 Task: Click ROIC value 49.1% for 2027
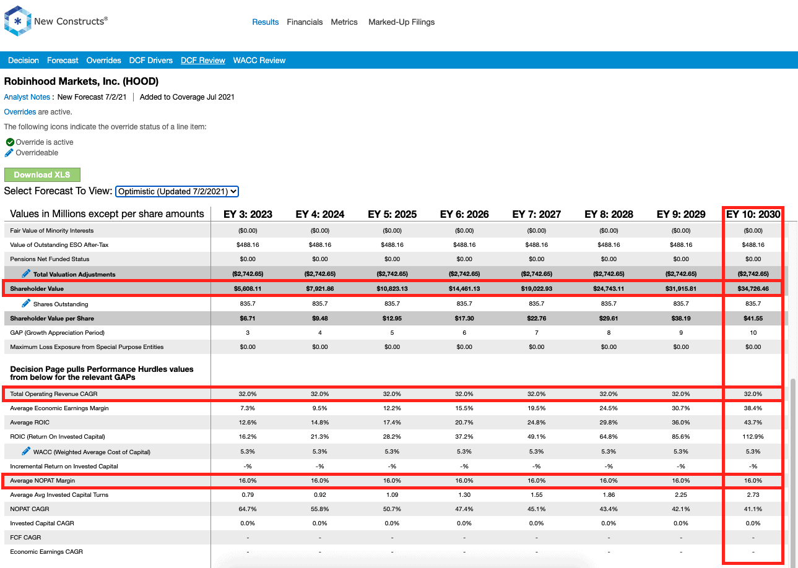(537, 437)
